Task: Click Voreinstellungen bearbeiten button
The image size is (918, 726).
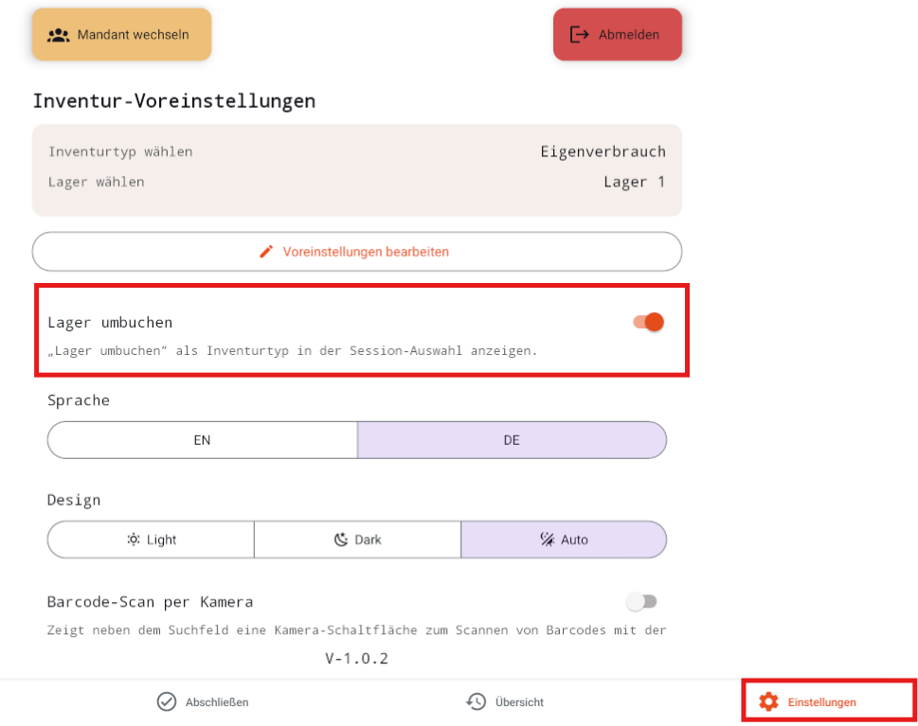Action: pos(357,252)
